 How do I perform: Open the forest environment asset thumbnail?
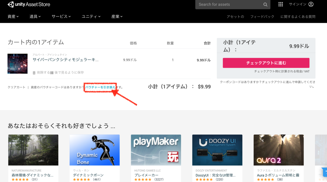33,150
